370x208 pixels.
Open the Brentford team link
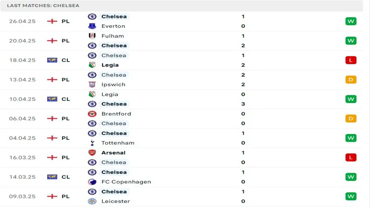click(x=116, y=114)
